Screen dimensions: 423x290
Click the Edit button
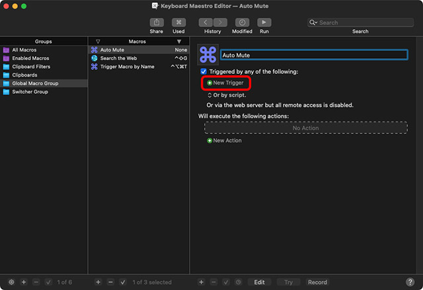tap(259, 282)
